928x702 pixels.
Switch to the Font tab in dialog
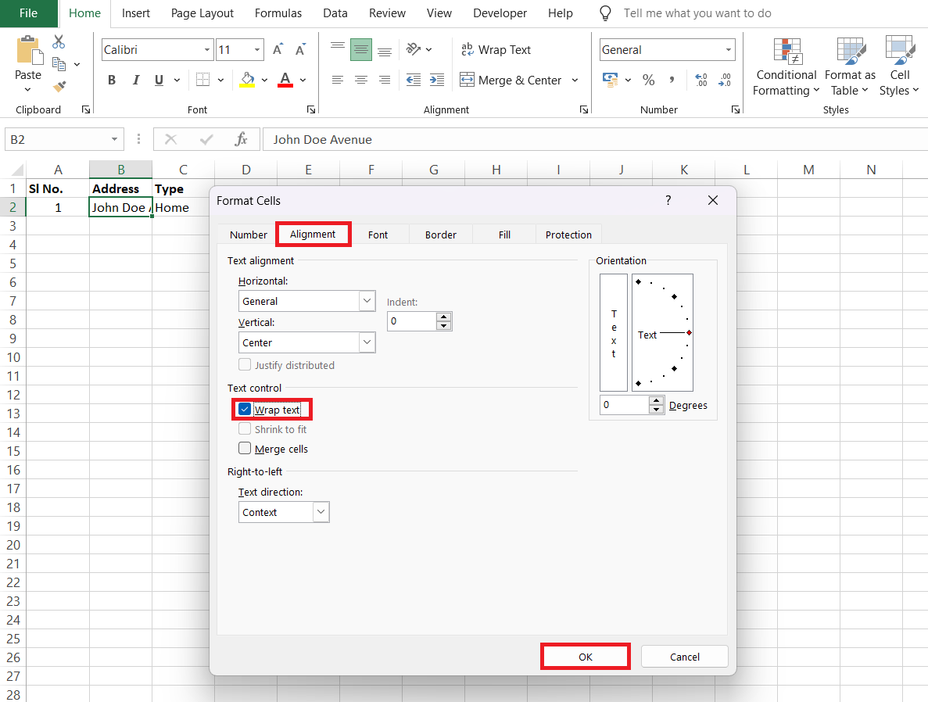click(378, 235)
